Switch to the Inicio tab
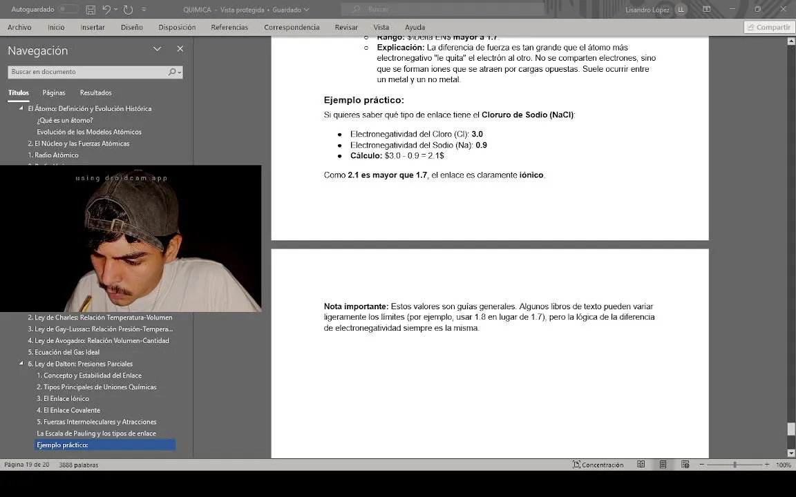The height and width of the screenshot is (497, 796). (57, 28)
